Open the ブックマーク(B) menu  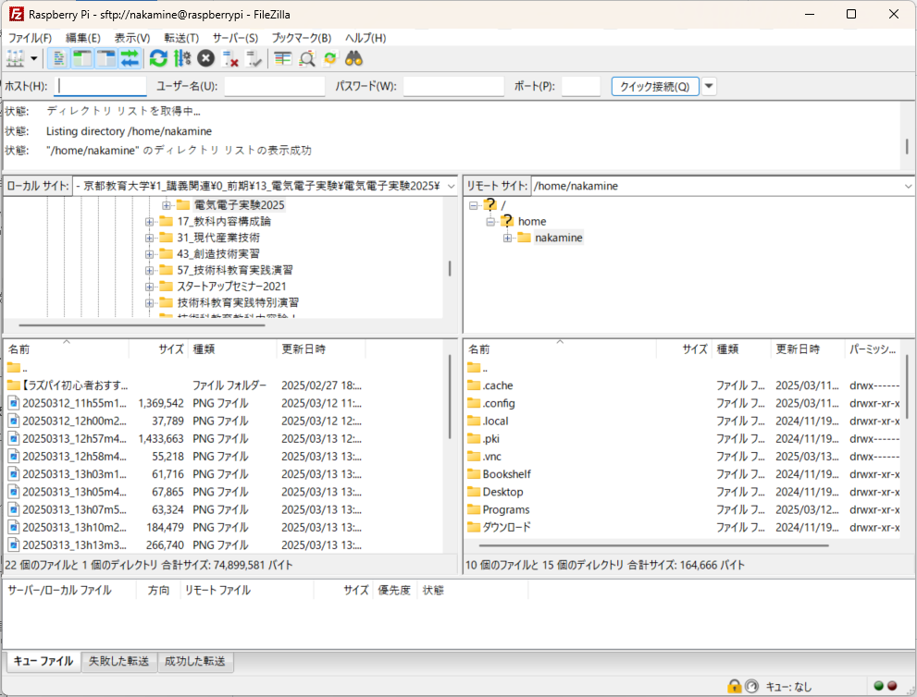click(301, 38)
